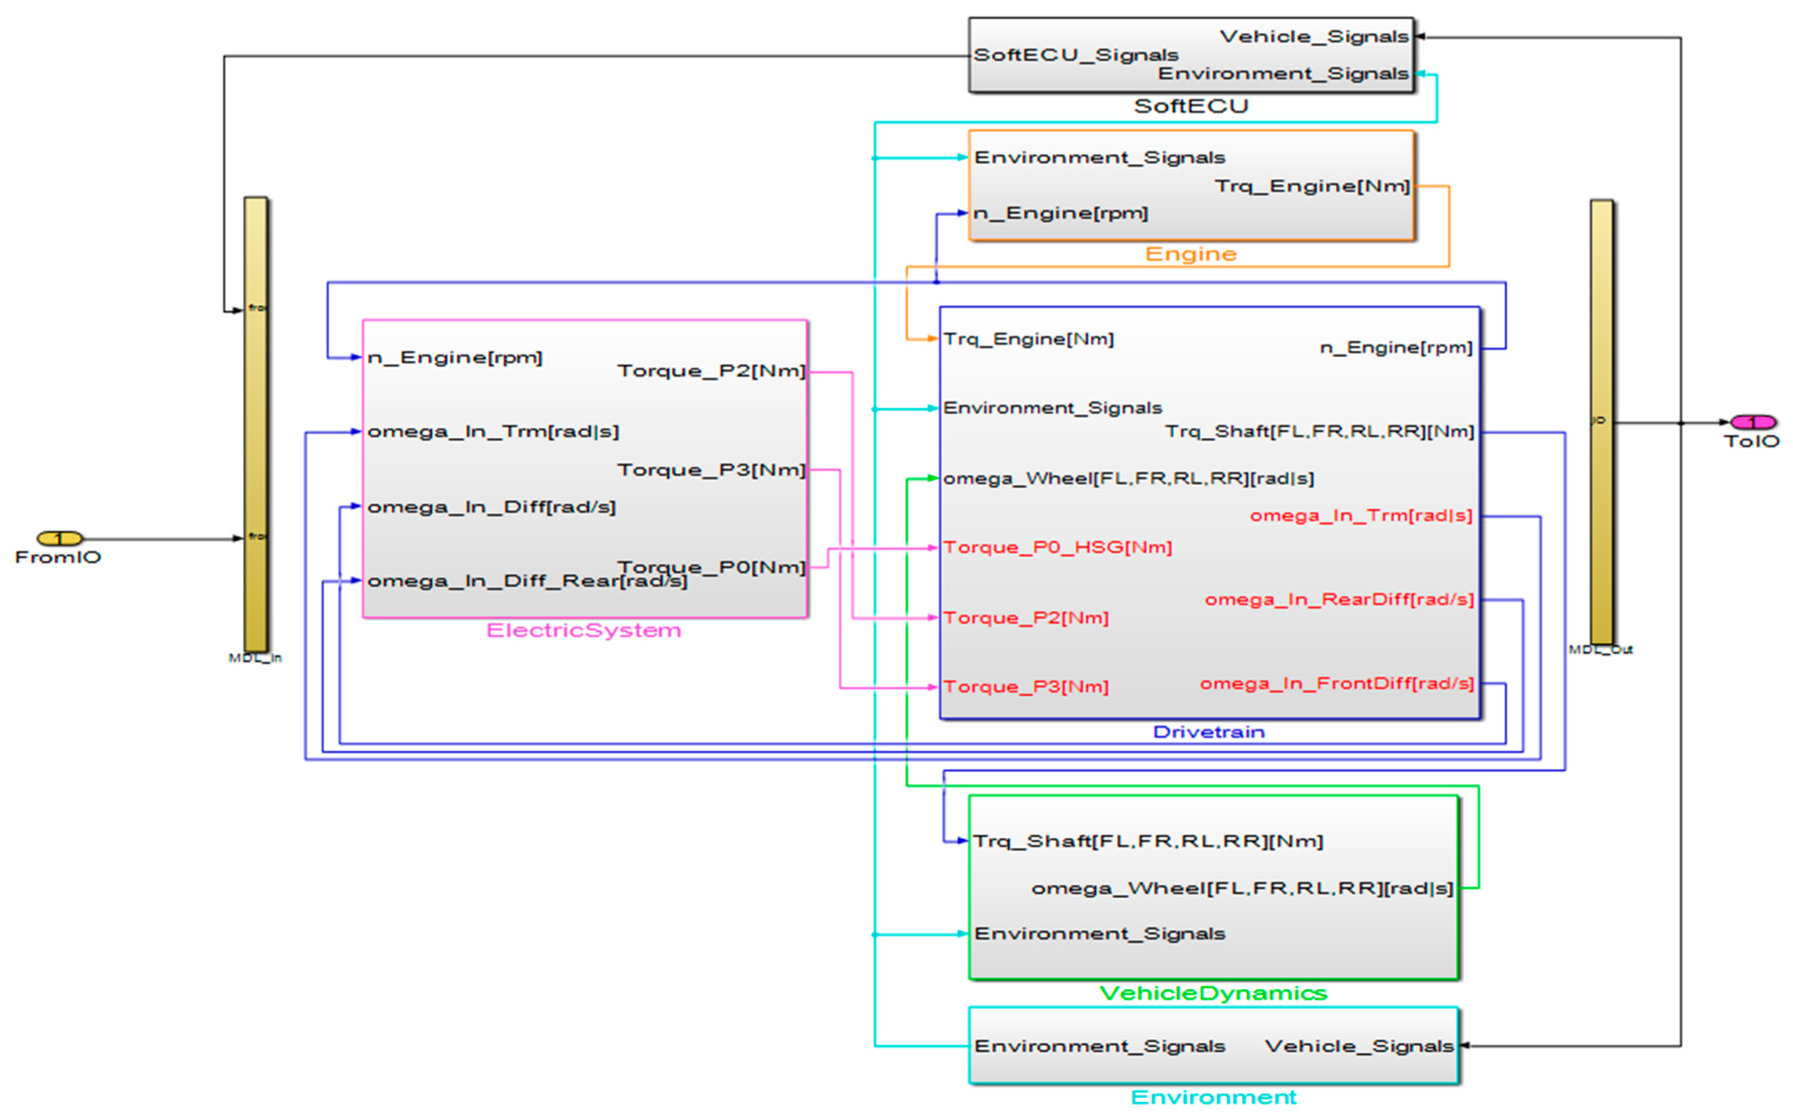1793x1118 pixels.
Task: Click the MDL_Out bus block
Action: coord(1601,422)
